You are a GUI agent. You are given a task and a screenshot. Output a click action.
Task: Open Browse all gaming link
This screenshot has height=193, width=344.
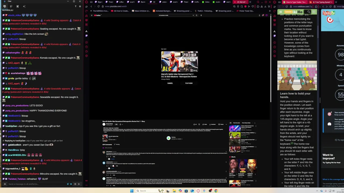pyautogui.click(x=177, y=139)
